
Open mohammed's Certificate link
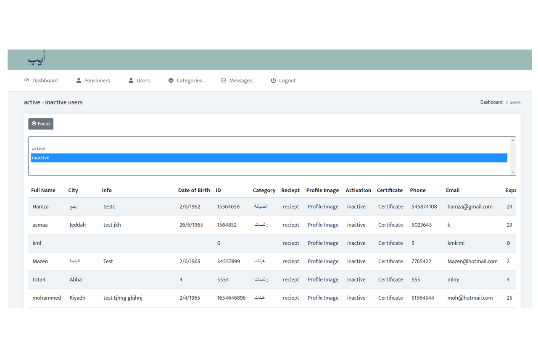(390, 298)
